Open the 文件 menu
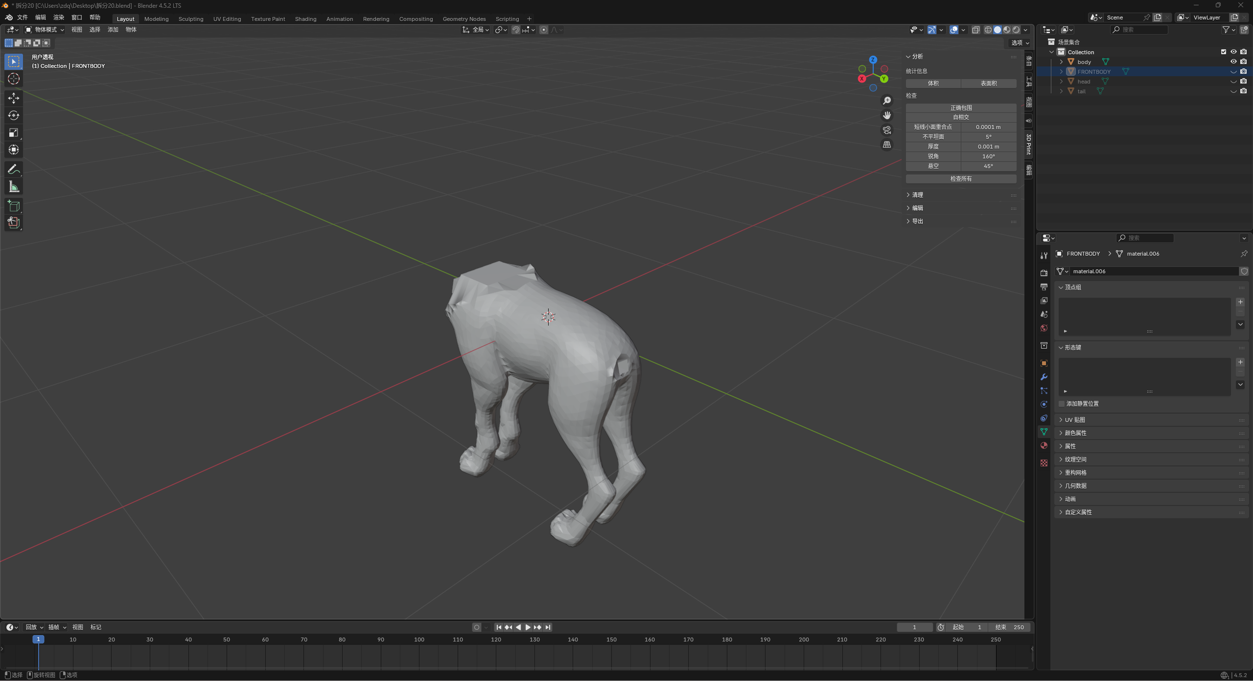This screenshot has height=681, width=1253. coord(23,18)
